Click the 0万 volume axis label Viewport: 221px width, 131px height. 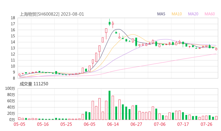[12, 120]
